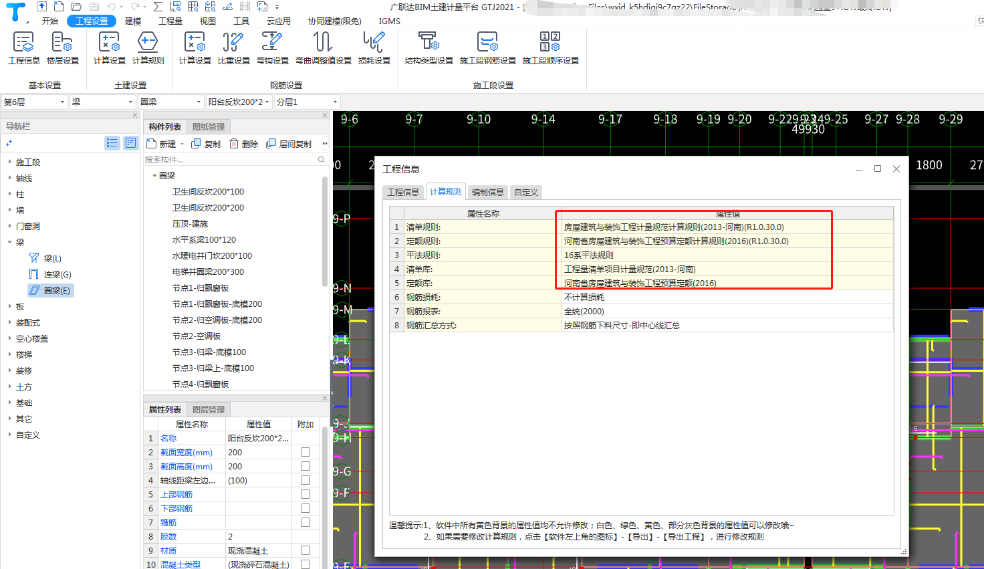
Task: Open 楼层设置 floor settings
Action: tap(63, 48)
